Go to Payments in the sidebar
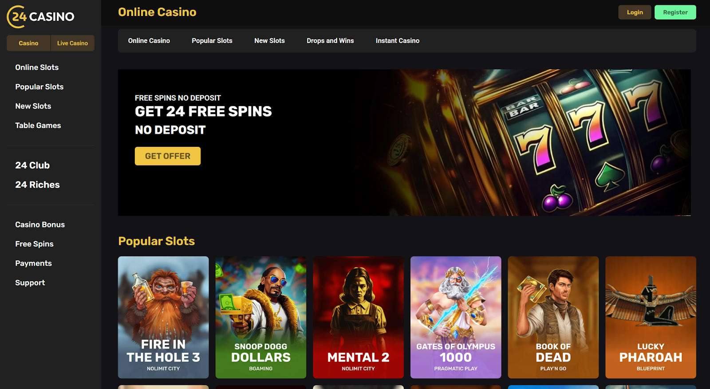This screenshot has height=389, width=710. 33,263
